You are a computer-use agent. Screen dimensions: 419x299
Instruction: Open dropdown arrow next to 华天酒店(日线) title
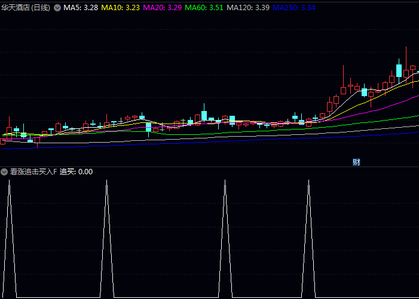[x=57, y=8]
